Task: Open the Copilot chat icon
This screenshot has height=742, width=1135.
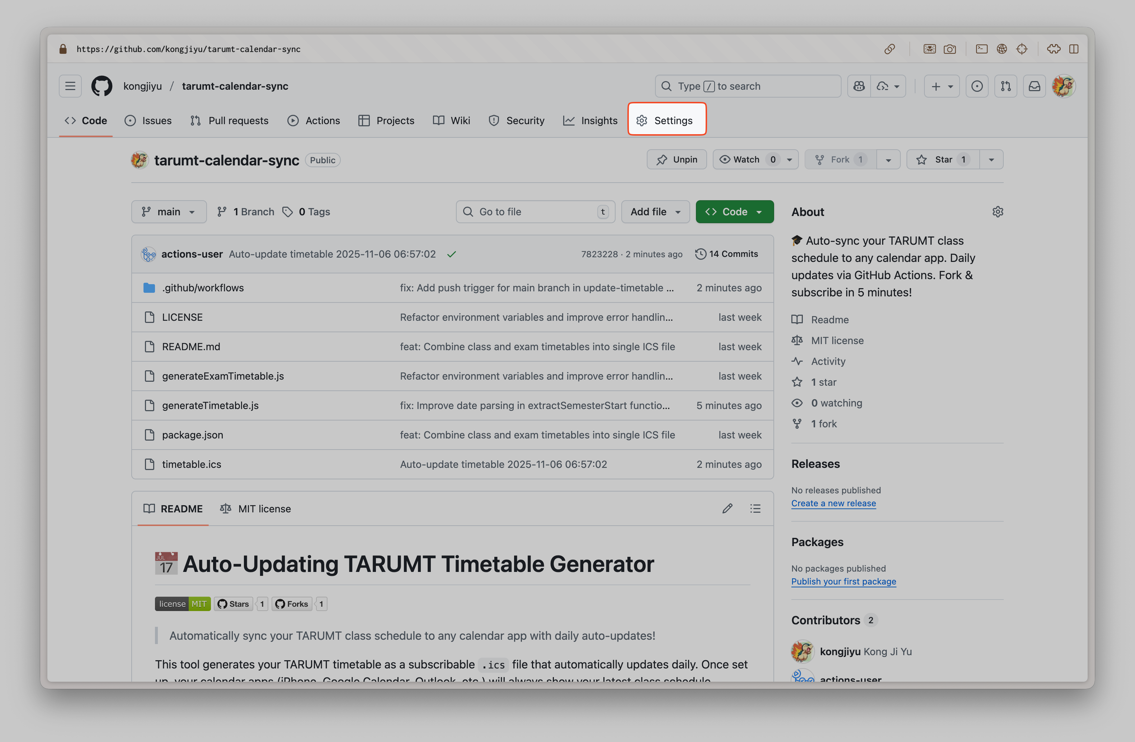Action: coord(859,86)
